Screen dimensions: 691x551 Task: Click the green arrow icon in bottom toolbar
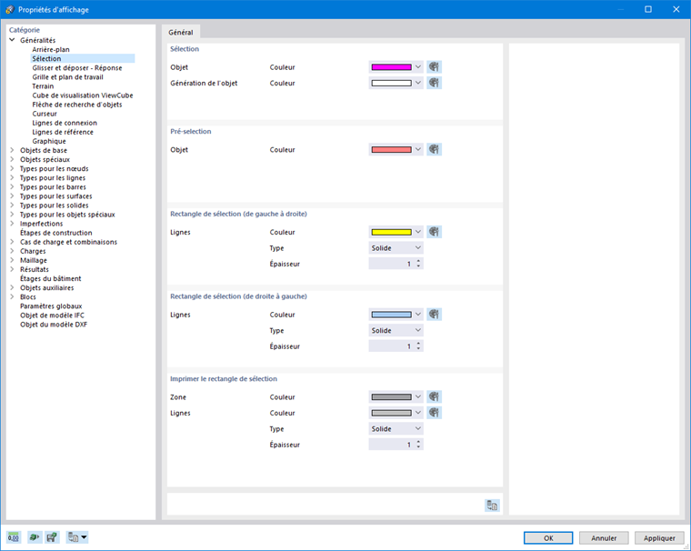point(34,537)
